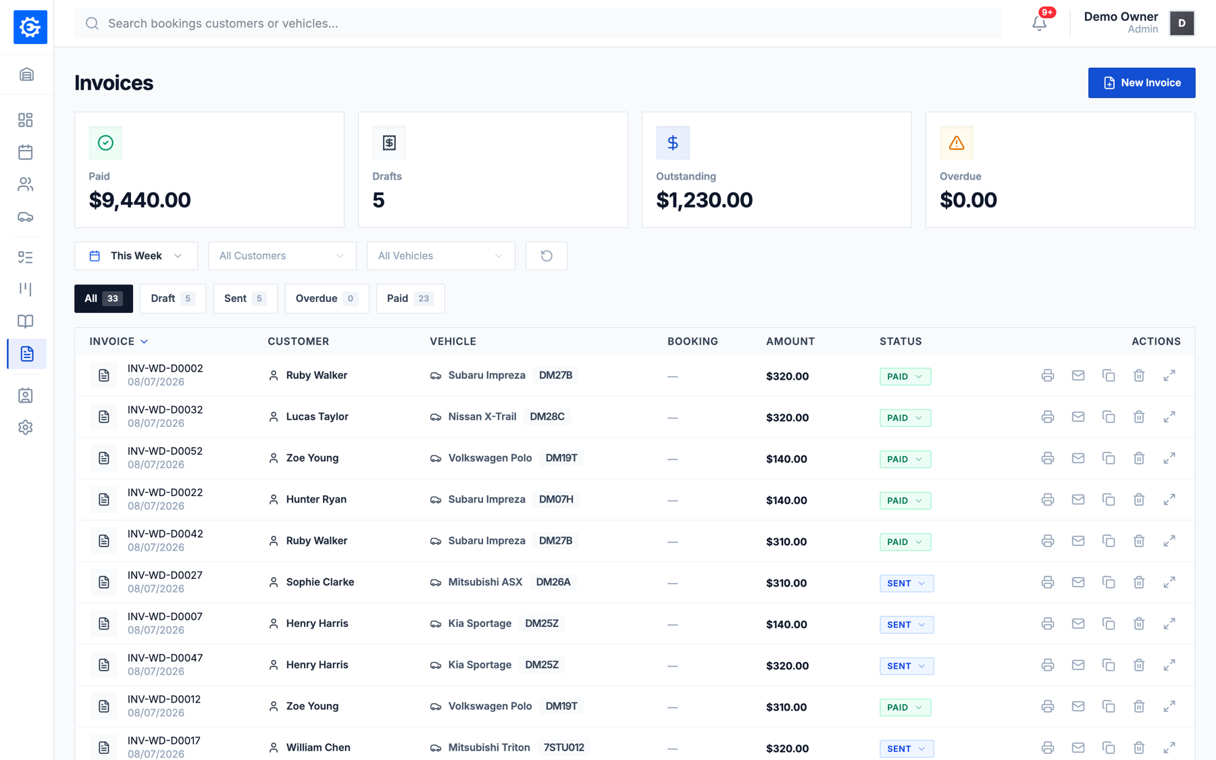Print invoice INV-WD-D0027

tap(1048, 582)
